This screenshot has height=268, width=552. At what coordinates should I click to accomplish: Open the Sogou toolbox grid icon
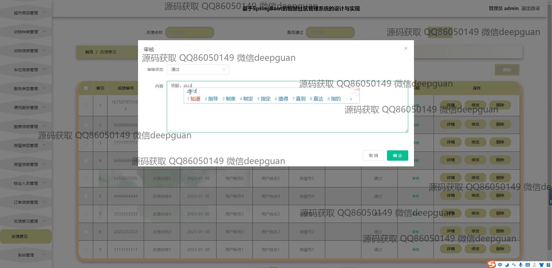[x=548, y=265]
